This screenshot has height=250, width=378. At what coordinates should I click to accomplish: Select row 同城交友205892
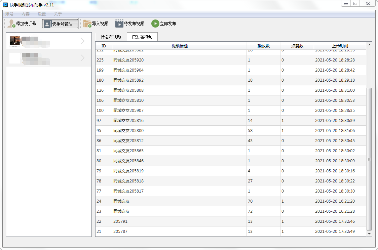231,80
